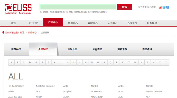Select hot search term STROMAG
The image size is (177, 98).
pos(93,12)
